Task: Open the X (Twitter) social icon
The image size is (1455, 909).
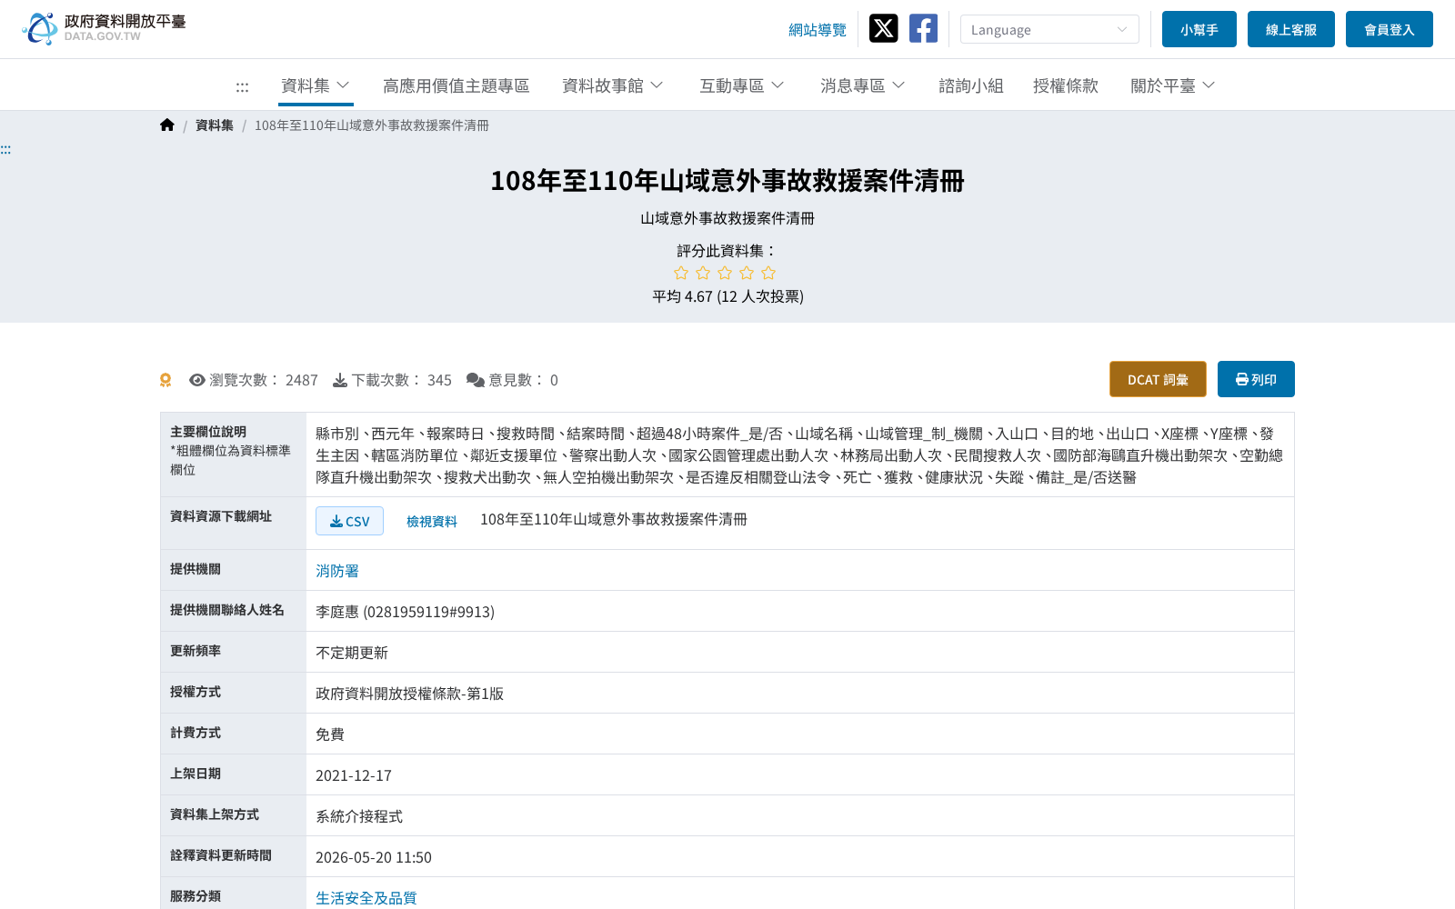Action: coord(883,28)
